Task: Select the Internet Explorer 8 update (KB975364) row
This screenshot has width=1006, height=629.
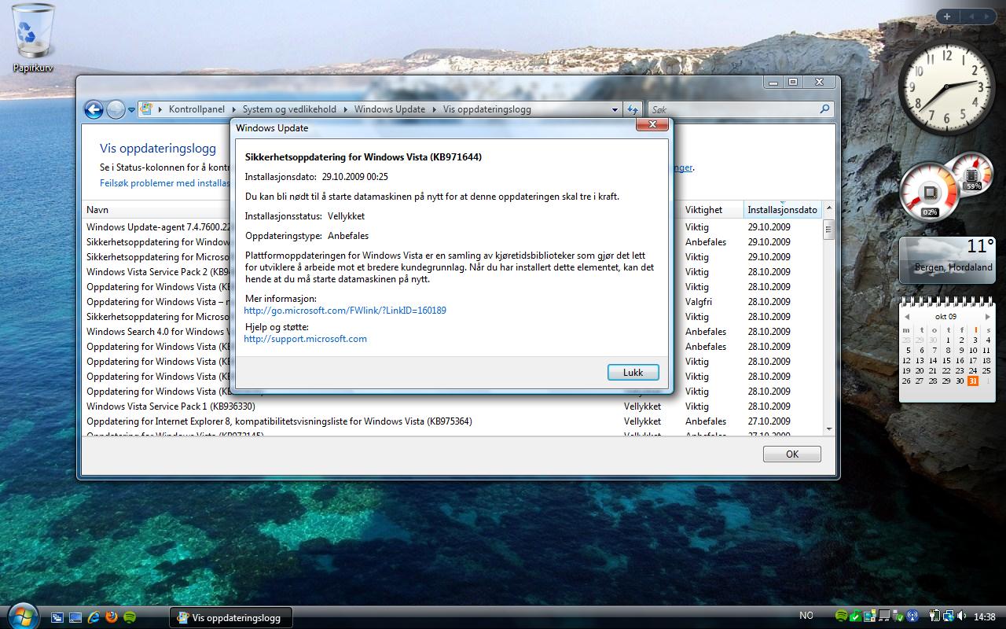Action: [x=453, y=421]
